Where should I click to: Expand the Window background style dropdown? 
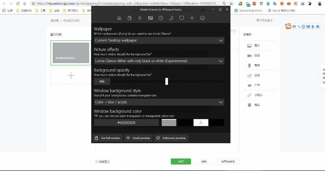point(159,102)
